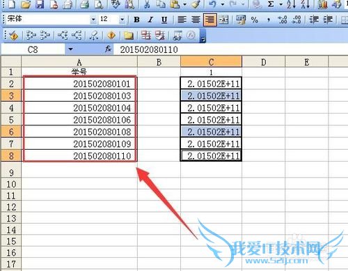Toggle underline formatting
This screenshot has height=271, width=348.
[164, 20]
